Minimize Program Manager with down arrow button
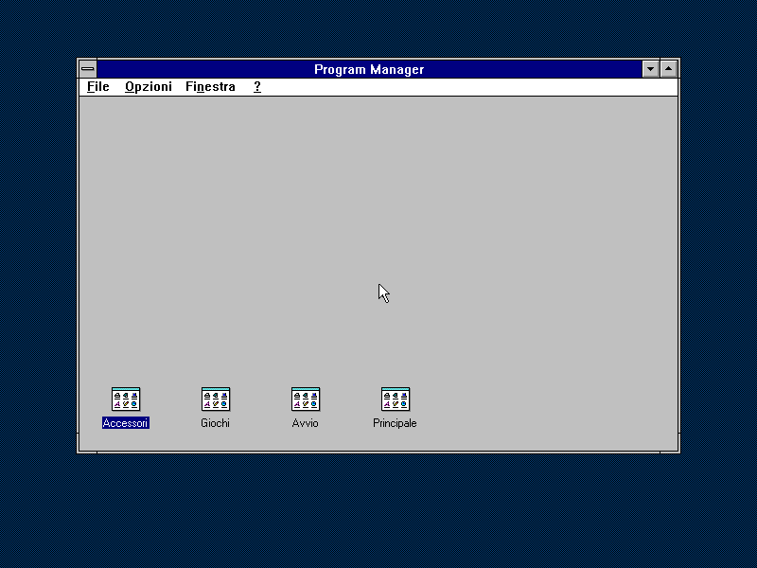The width and height of the screenshot is (757, 568). click(650, 69)
